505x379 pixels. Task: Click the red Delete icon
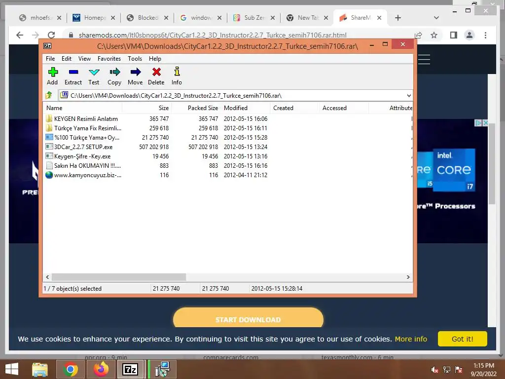pyautogui.click(x=156, y=72)
